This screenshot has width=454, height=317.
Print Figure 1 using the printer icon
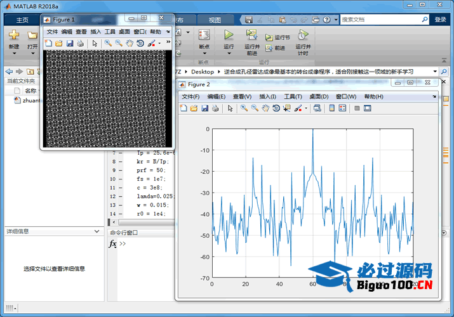coord(80,44)
